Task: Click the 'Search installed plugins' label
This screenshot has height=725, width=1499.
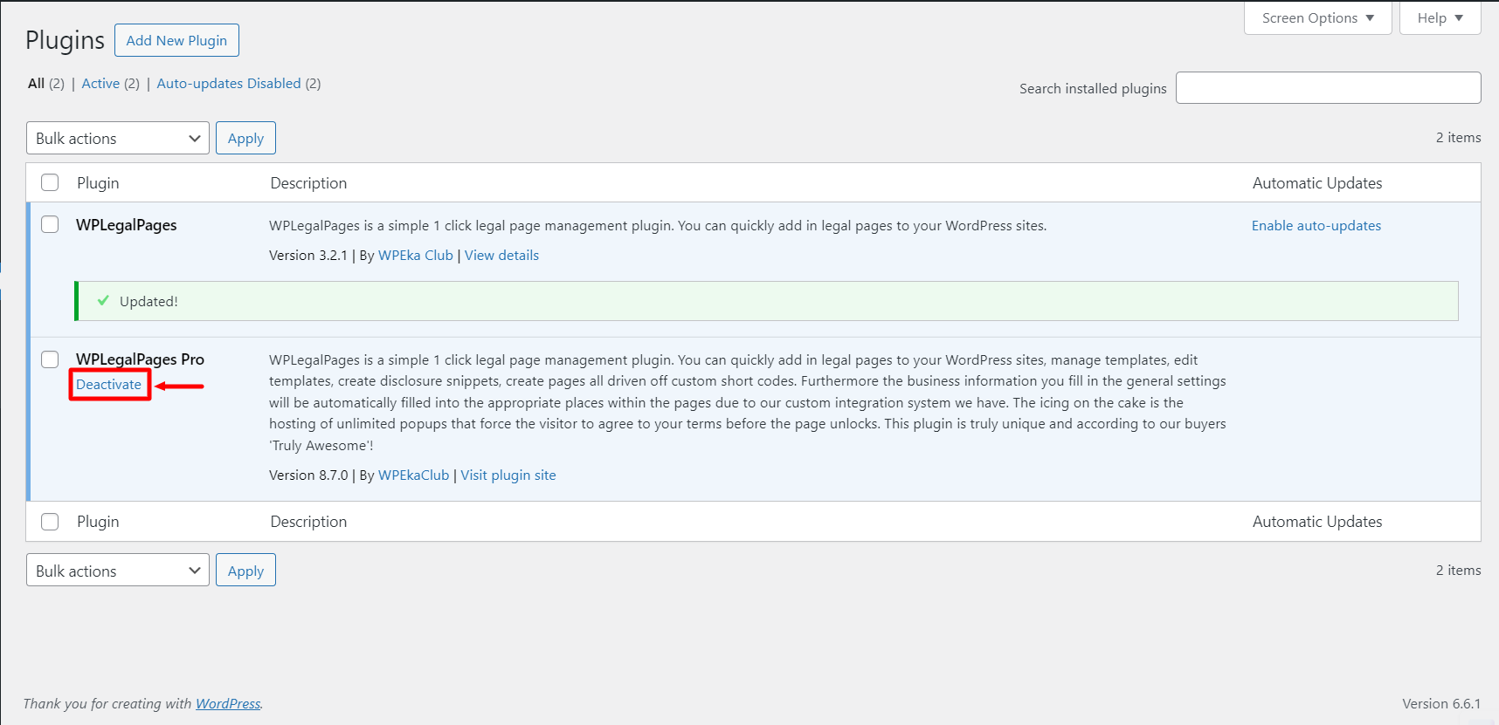Action: [1093, 89]
